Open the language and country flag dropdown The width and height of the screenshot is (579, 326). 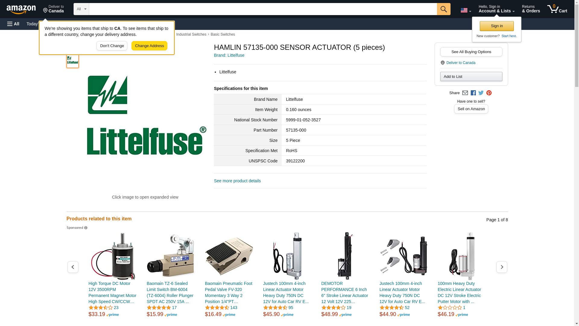pyautogui.click(x=466, y=10)
